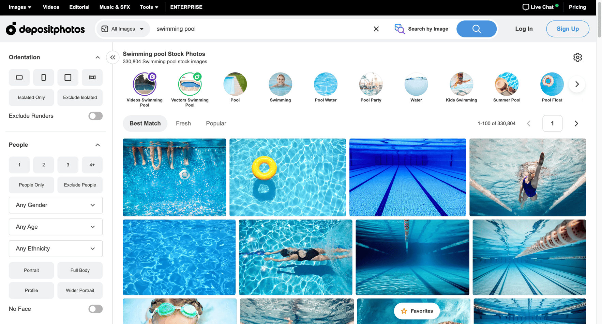Go to Videos section

pyautogui.click(x=51, y=7)
